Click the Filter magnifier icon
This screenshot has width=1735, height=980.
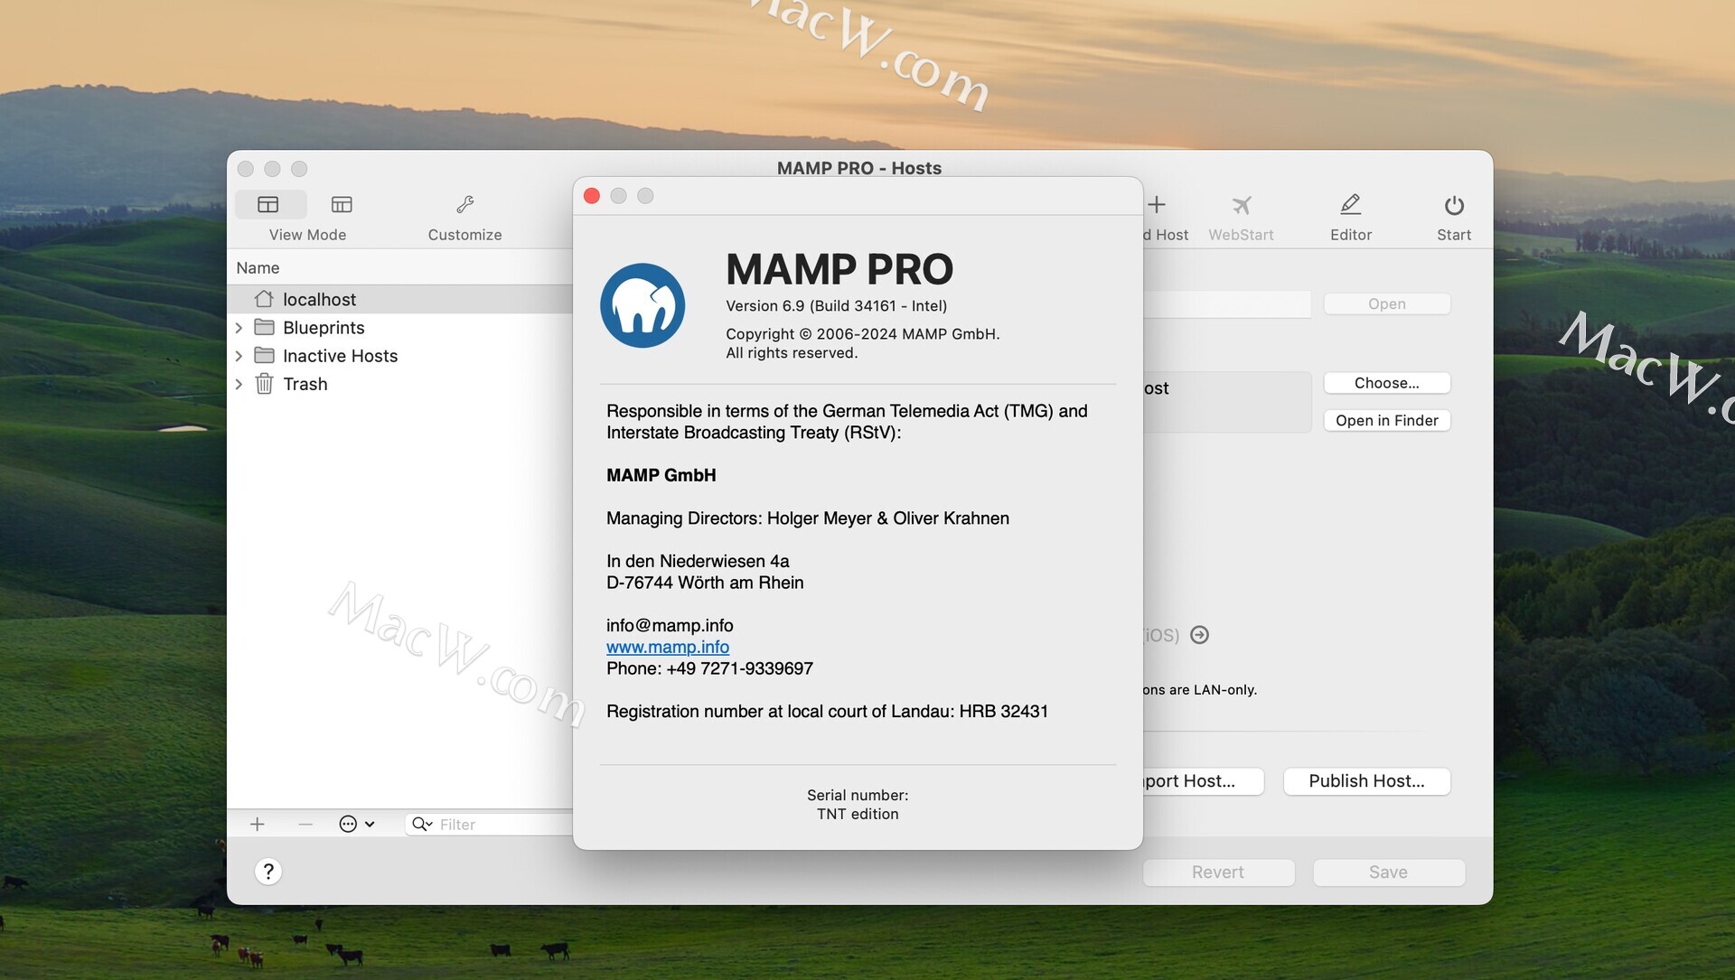pos(422,824)
